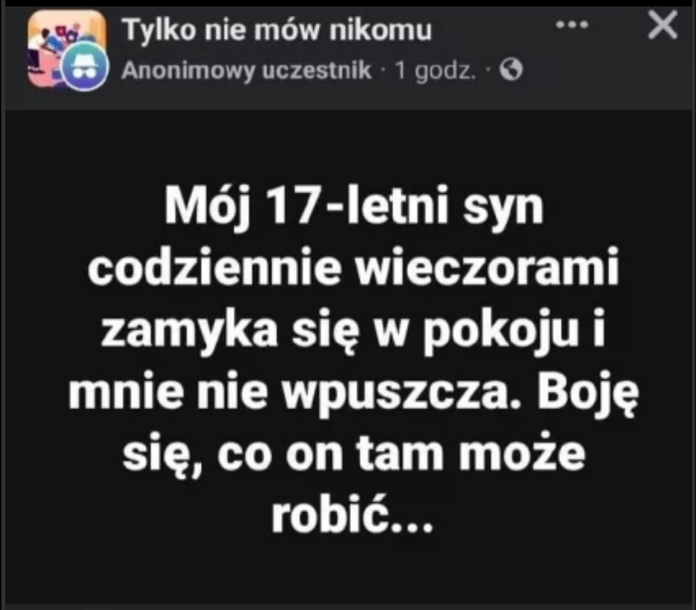The height and width of the screenshot is (610, 696).
Task: Close the post with the X icon
Action: (663, 25)
